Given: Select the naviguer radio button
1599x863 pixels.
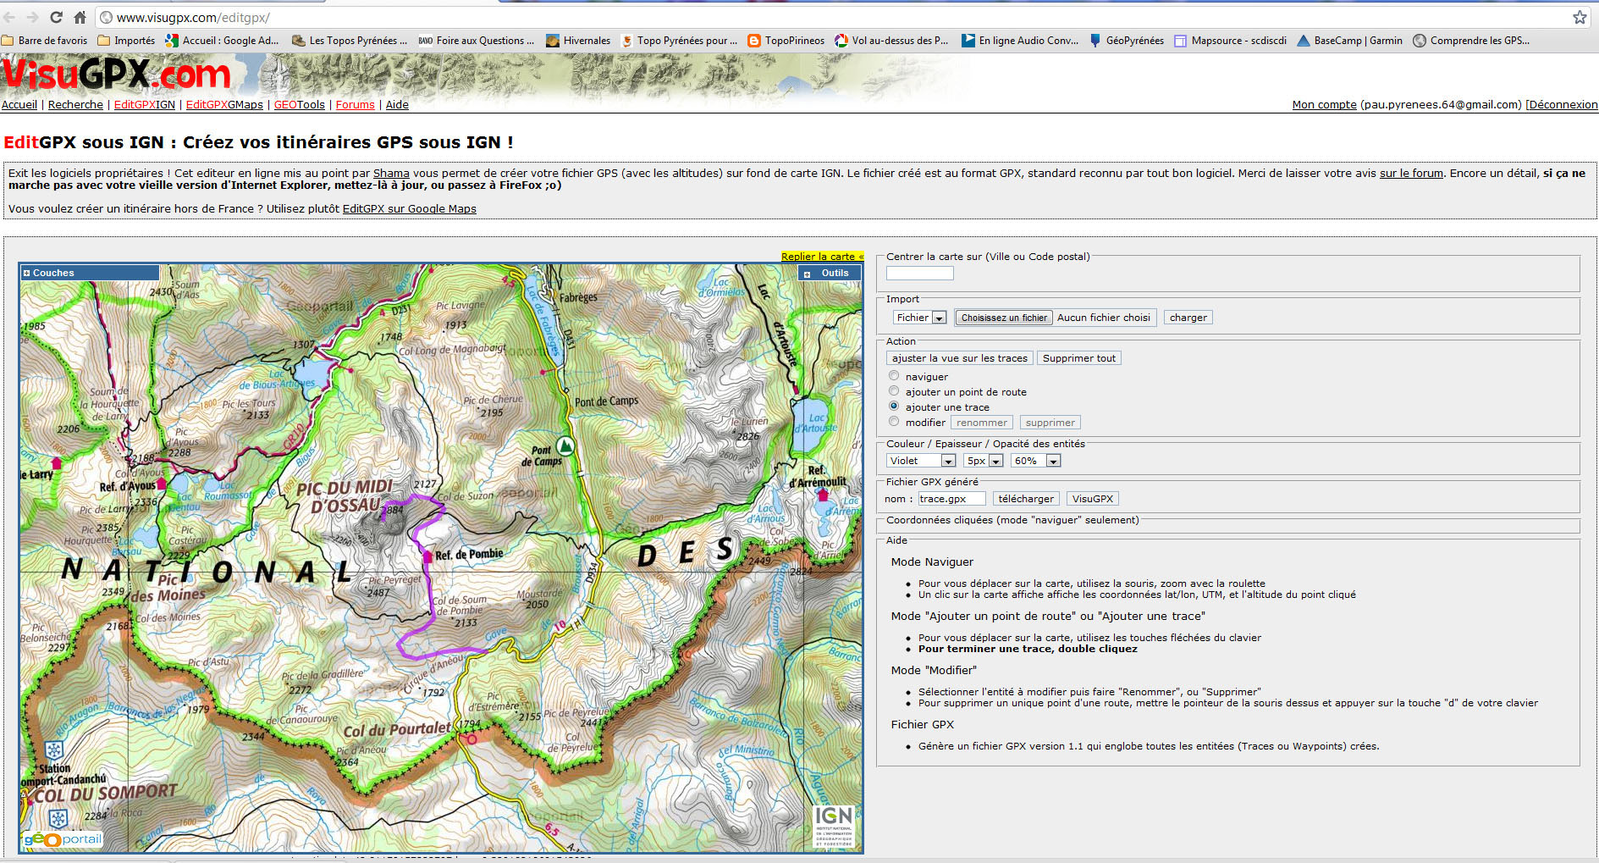Looking at the screenshot, I should pyautogui.click(x=894, y=376).
